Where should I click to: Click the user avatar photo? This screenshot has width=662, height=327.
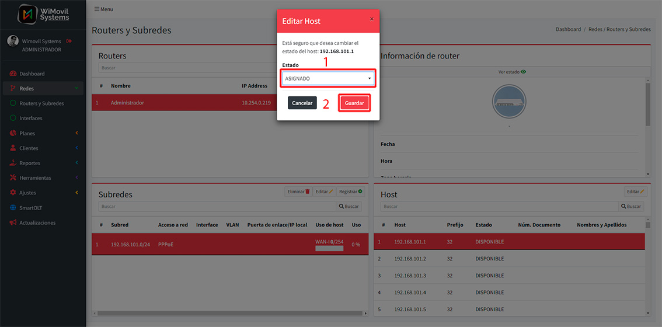pyautogui.click(x=13, y=41)
